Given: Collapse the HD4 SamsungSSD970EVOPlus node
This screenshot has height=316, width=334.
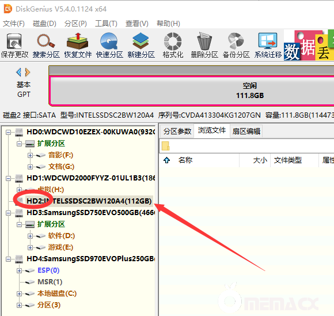Looking at the screenshot, I should (8, 259).
